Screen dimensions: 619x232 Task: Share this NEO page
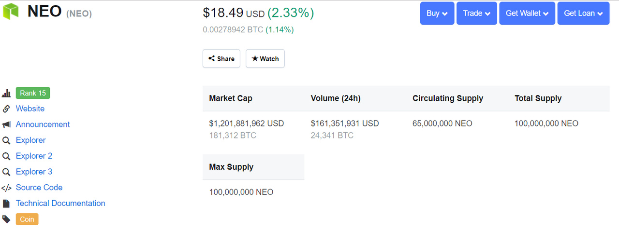point(221,58)
